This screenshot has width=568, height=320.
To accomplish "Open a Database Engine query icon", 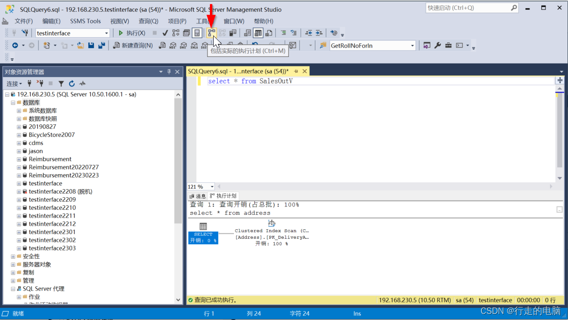I will pos(162,45).
